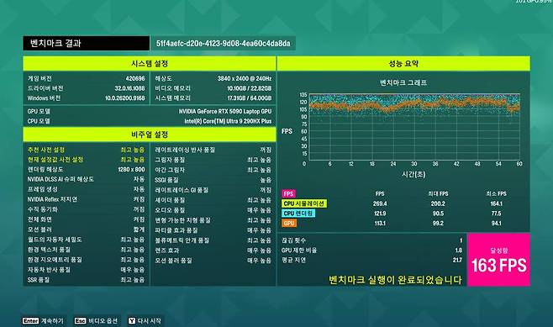The height and width of the screenshot is (327, 553).
Task: Click the 환경 텍스처 품질 row
Action: [x=86, y=250]
